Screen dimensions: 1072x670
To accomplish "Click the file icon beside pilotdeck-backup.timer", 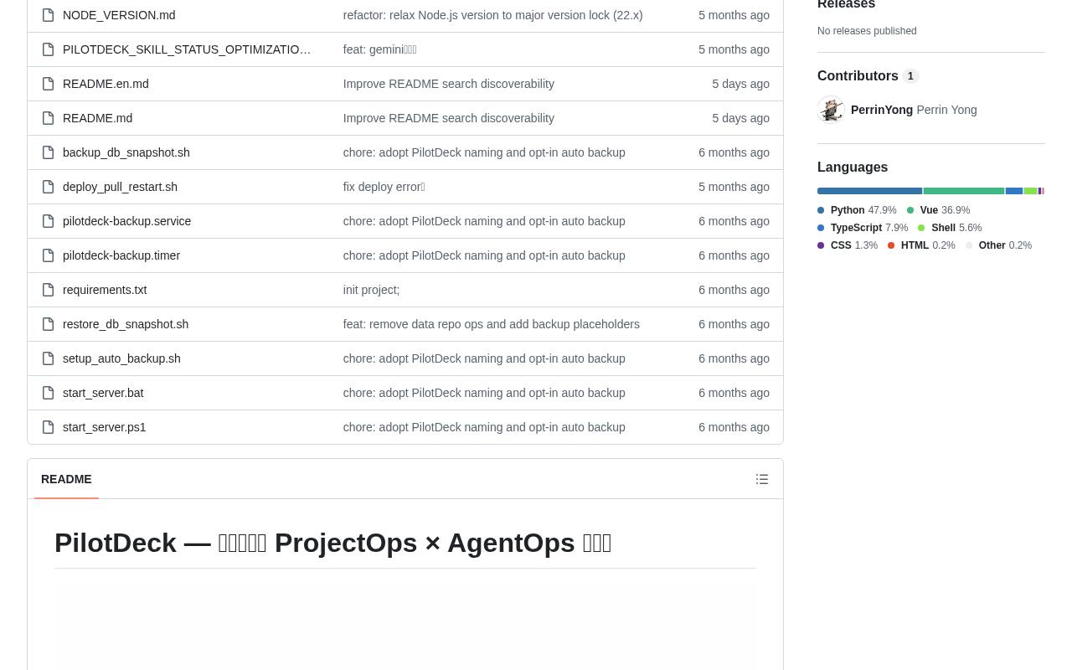I will coord(48,255).
